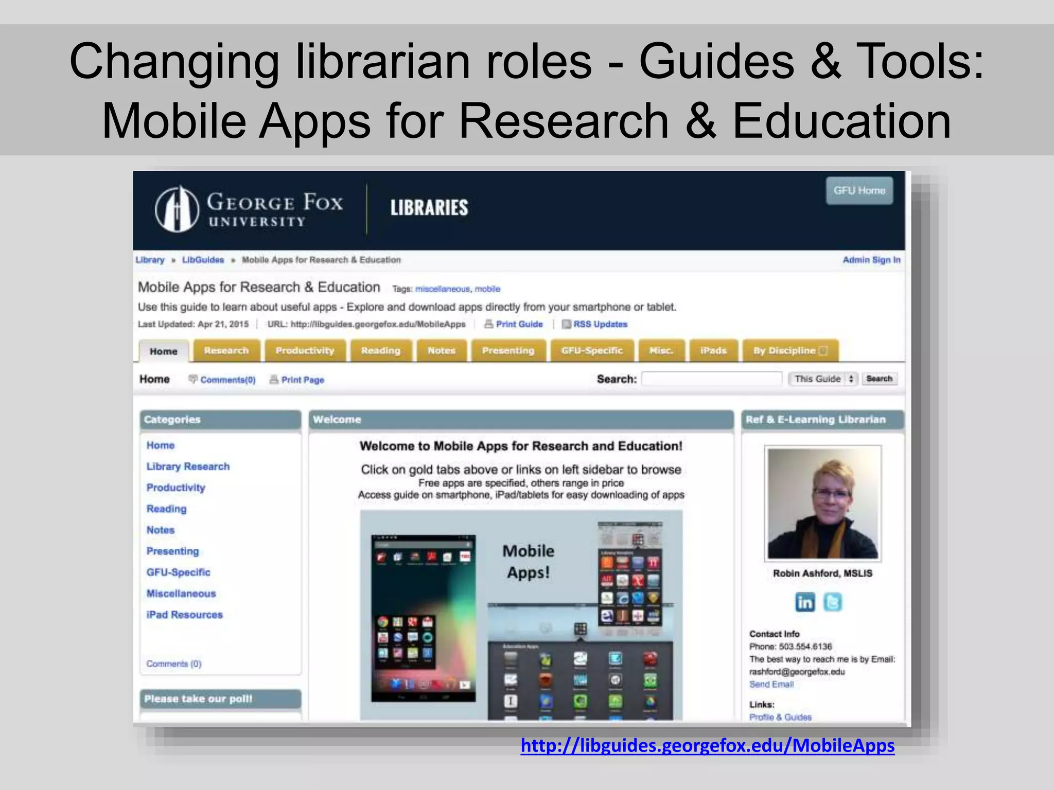Click the Admin Sign In link
The width and height of the screenshot is (1054, 790).
click(871, 260)
